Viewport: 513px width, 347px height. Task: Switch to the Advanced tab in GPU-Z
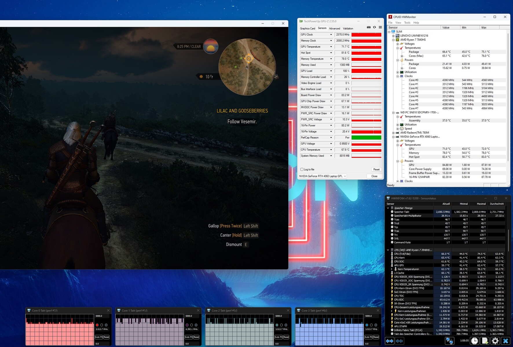[334, 28]
